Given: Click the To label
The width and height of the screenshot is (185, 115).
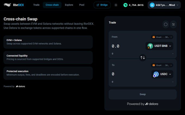Looking at the screenshot, I should 113,65.
